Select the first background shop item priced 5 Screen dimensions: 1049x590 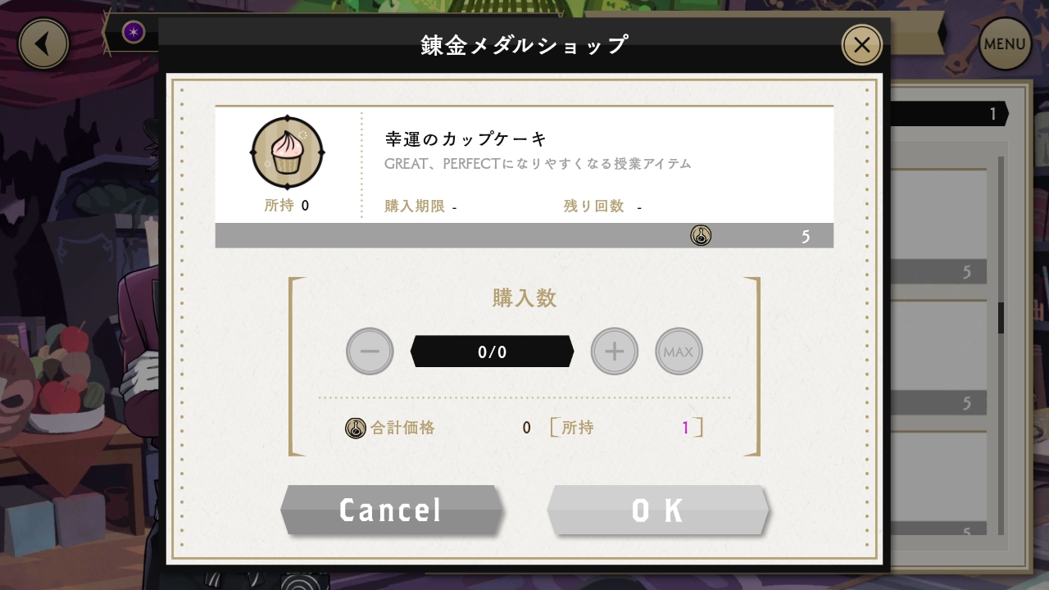coord(939,225)
